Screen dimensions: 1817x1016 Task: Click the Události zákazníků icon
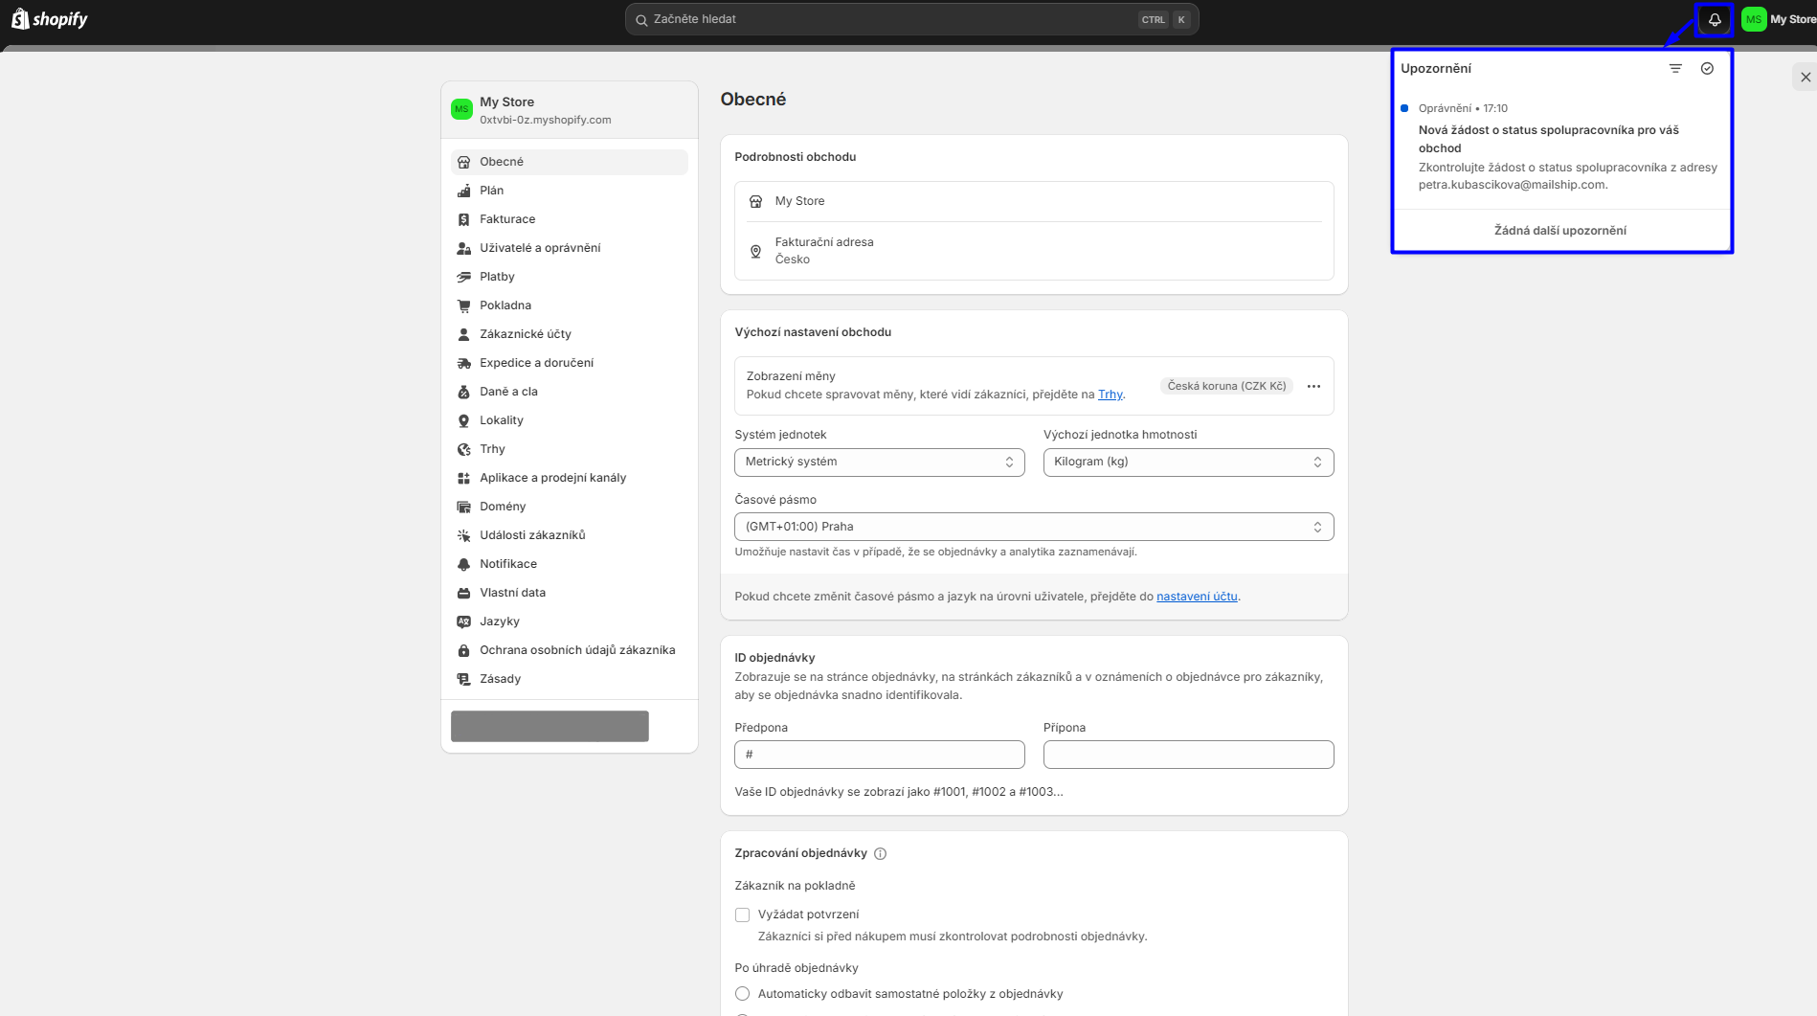464,535
